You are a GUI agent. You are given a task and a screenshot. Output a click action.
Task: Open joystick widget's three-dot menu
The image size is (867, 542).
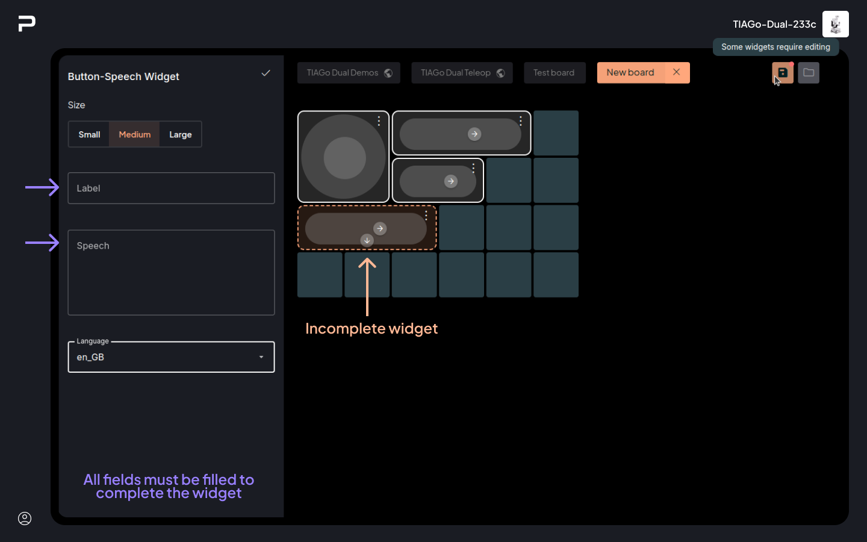pos(379,121)
